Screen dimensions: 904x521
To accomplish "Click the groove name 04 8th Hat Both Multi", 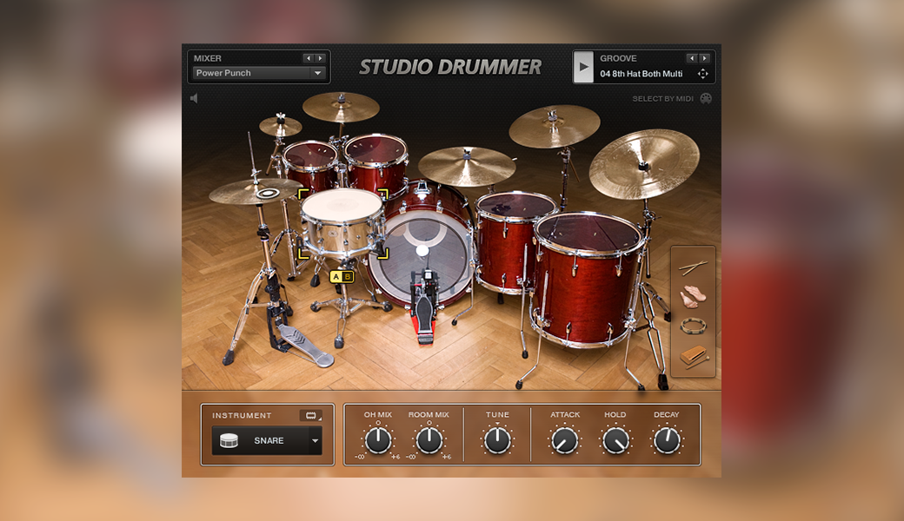I will coord(641,74).
